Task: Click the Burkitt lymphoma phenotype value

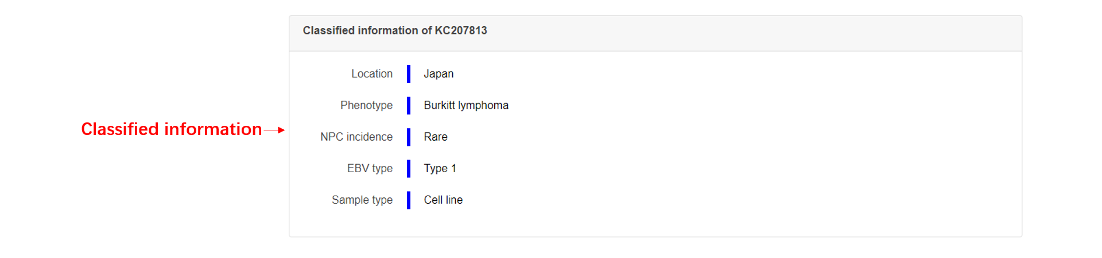Action: coord(466,105)
